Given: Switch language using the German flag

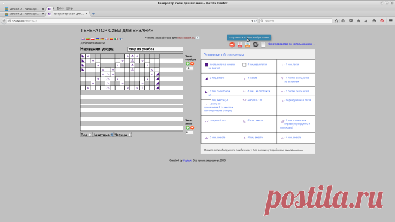Looking at the screenshot, I should (x=102, y=39).
